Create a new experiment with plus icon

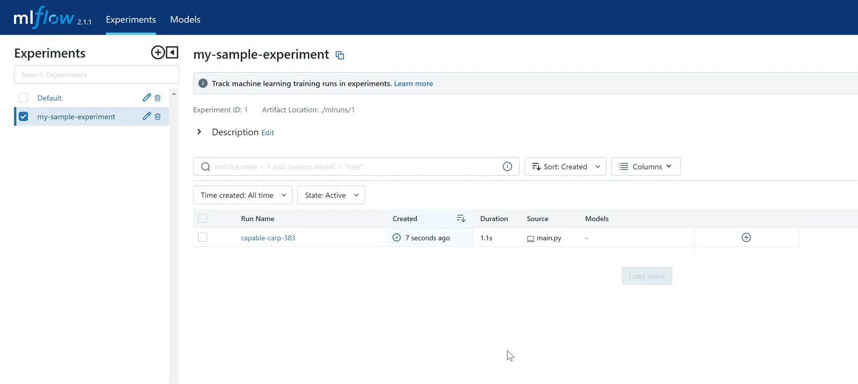click(x=158, y=52)
